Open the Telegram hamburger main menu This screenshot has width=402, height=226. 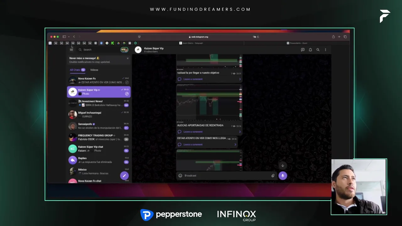click(71, 50)
